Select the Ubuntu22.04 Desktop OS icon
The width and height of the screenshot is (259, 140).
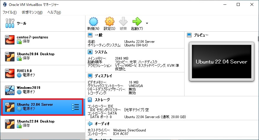coord(10,124)
